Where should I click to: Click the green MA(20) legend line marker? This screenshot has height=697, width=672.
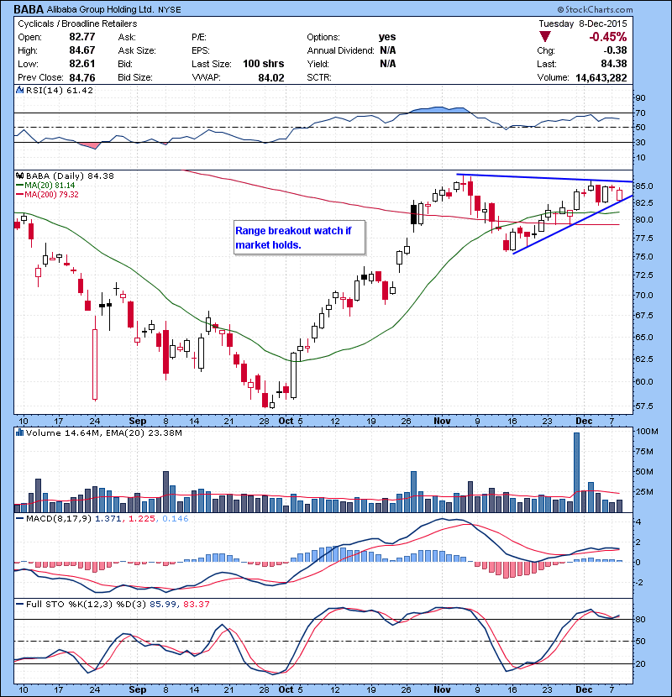pyautogui.click(x=19, y=186)
